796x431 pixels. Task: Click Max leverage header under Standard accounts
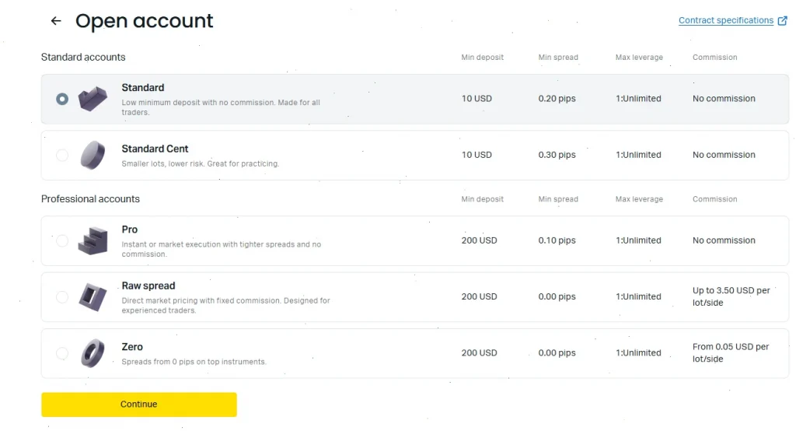point(639,58)
